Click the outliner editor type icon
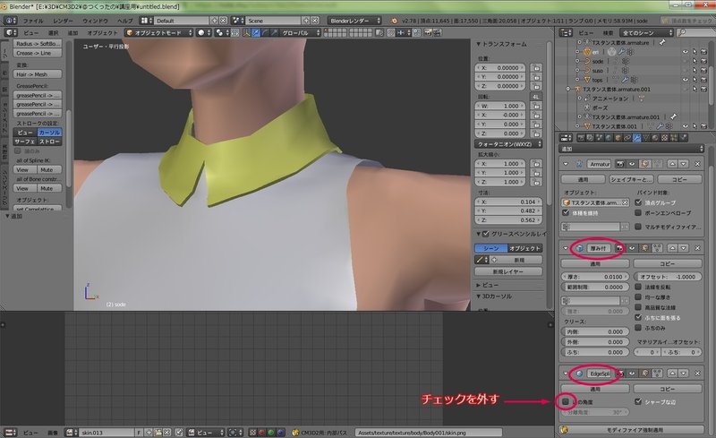Viewport: 716px width, 438px height. pos(565,32)
